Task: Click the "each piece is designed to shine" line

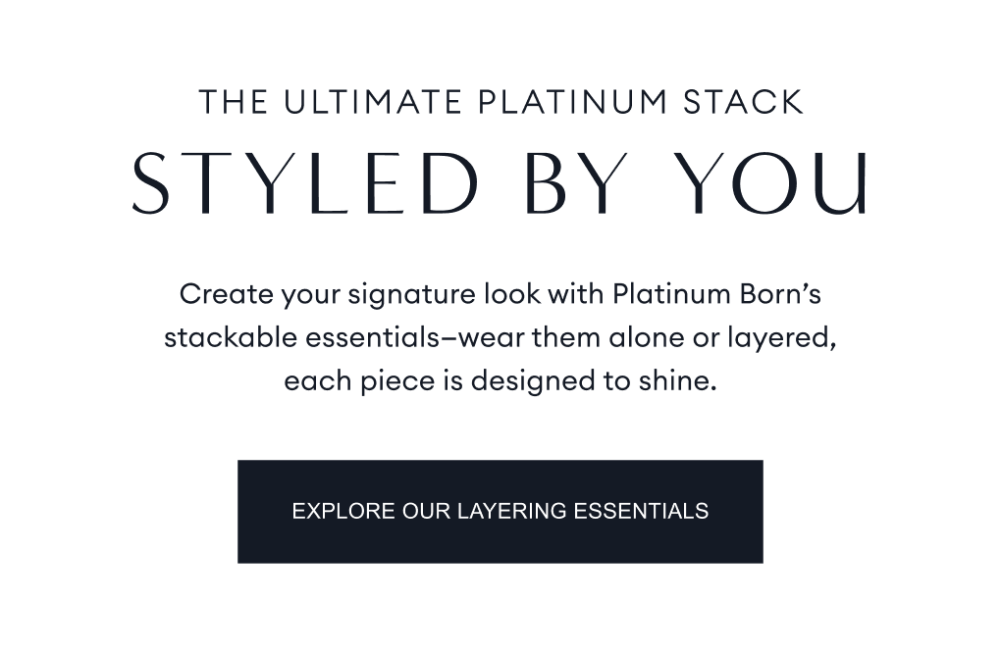Action: tap(500, 380)
